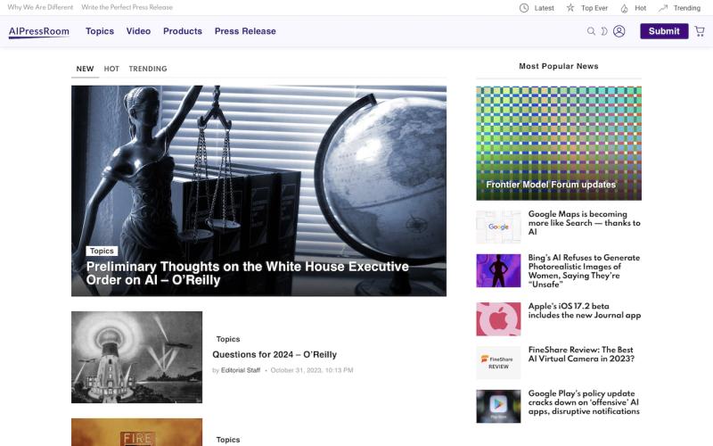Screen dimensions: 713x446
Task: Click the Most Popular News heading
Action: (x=559, y=66)
